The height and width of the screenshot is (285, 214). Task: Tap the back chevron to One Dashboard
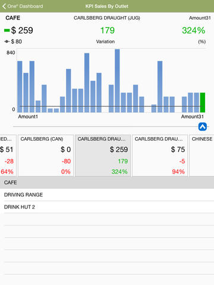4,6
